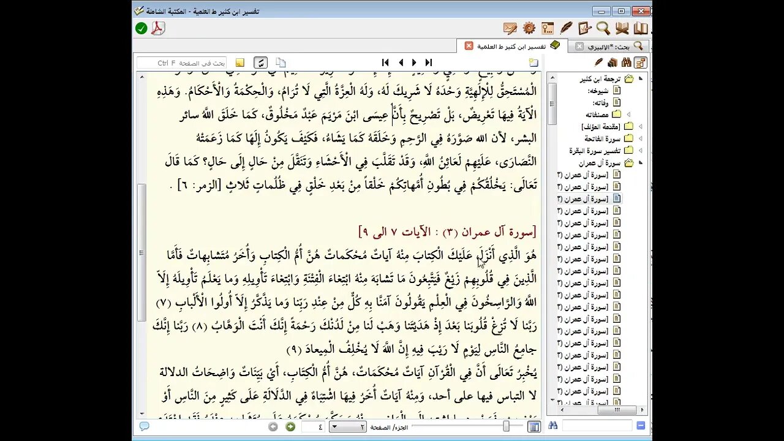The image size is (784, 441).
Task: Click the in-page search field
Action: (x=182, y=62)
